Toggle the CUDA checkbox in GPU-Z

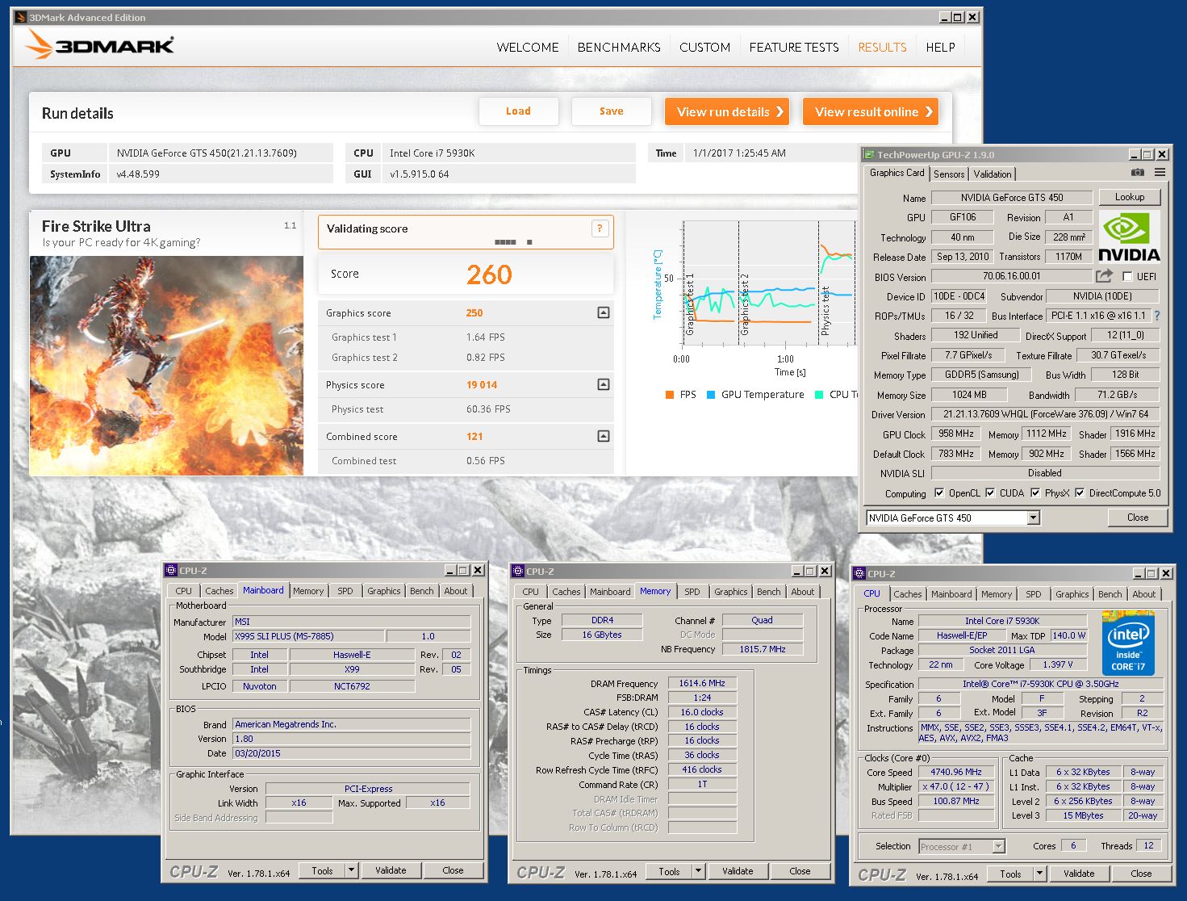coord(990,492)
